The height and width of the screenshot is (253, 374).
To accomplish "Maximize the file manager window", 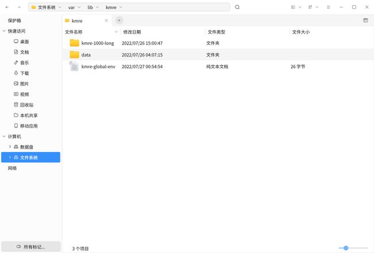I will tap(354, 7).
